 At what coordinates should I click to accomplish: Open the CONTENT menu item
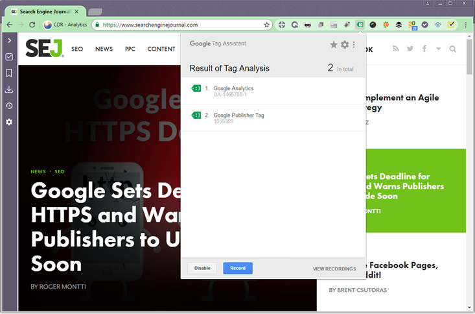tap(161, 49)
